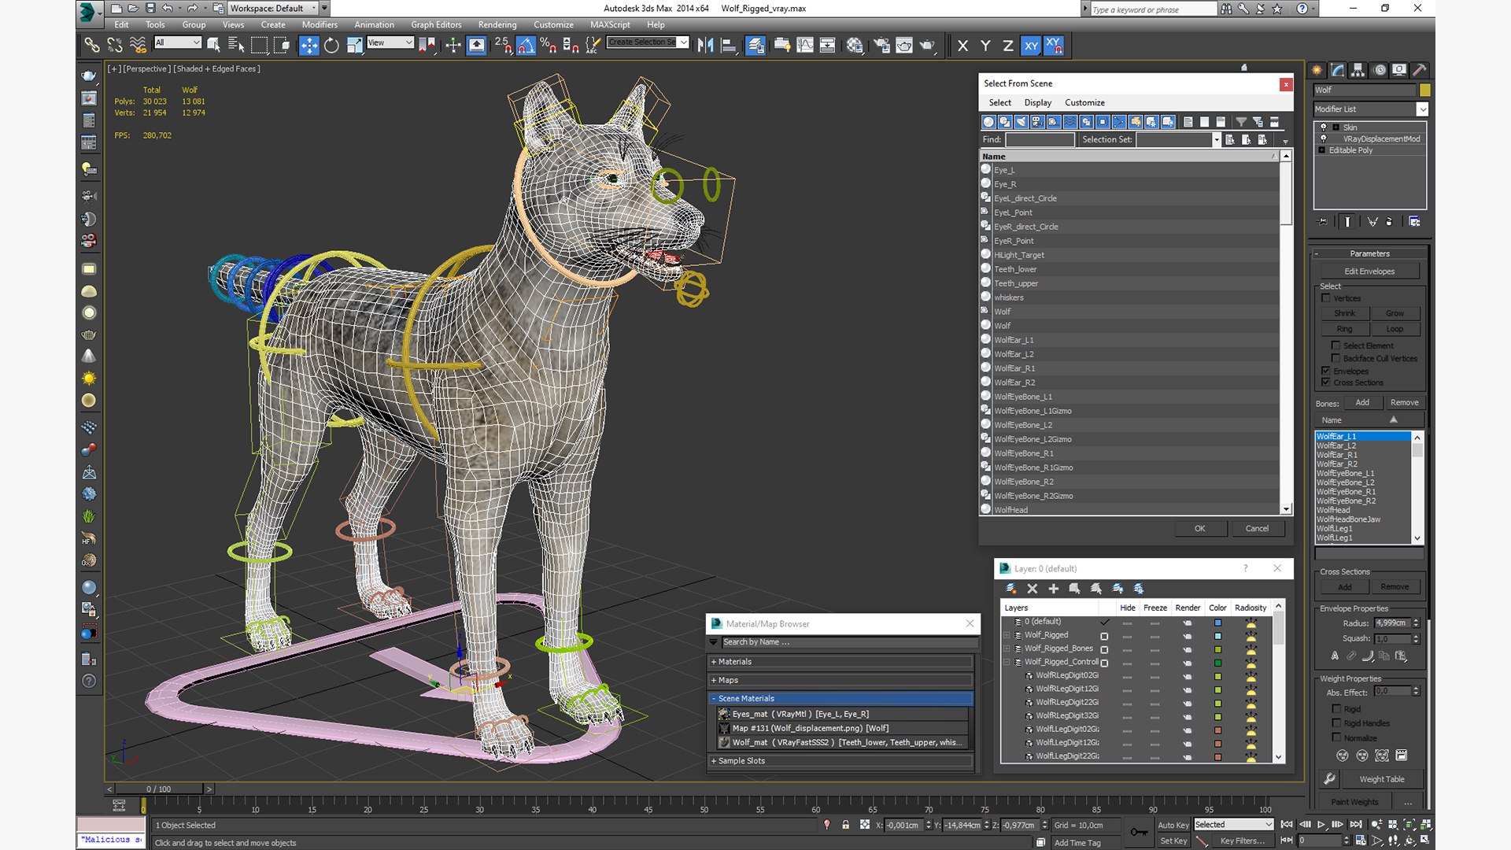Activate the Select and Move tool
This screenshot has height=850, width=1511.
(x=309, y=46)
